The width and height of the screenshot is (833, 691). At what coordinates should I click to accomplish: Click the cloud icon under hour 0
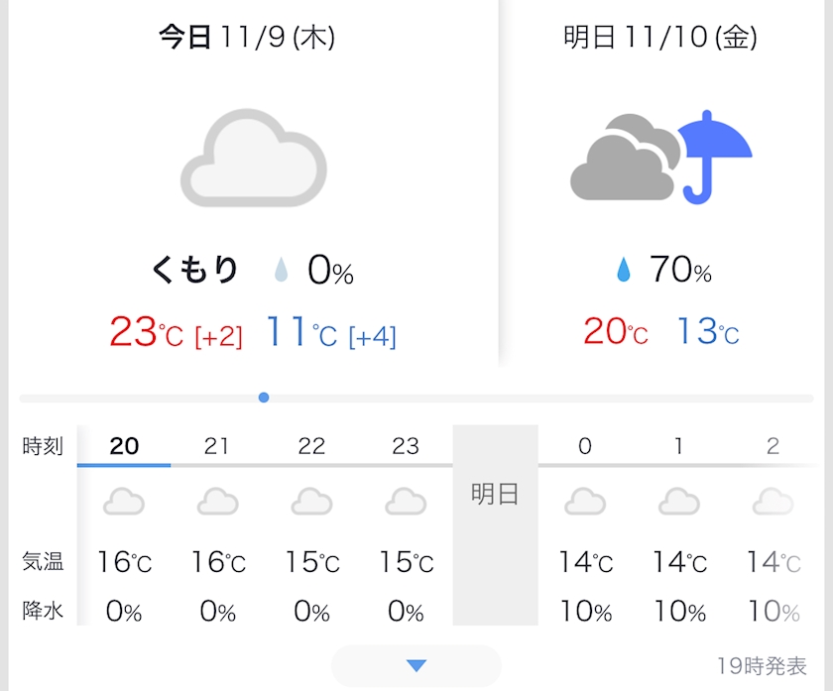[585, 502]
